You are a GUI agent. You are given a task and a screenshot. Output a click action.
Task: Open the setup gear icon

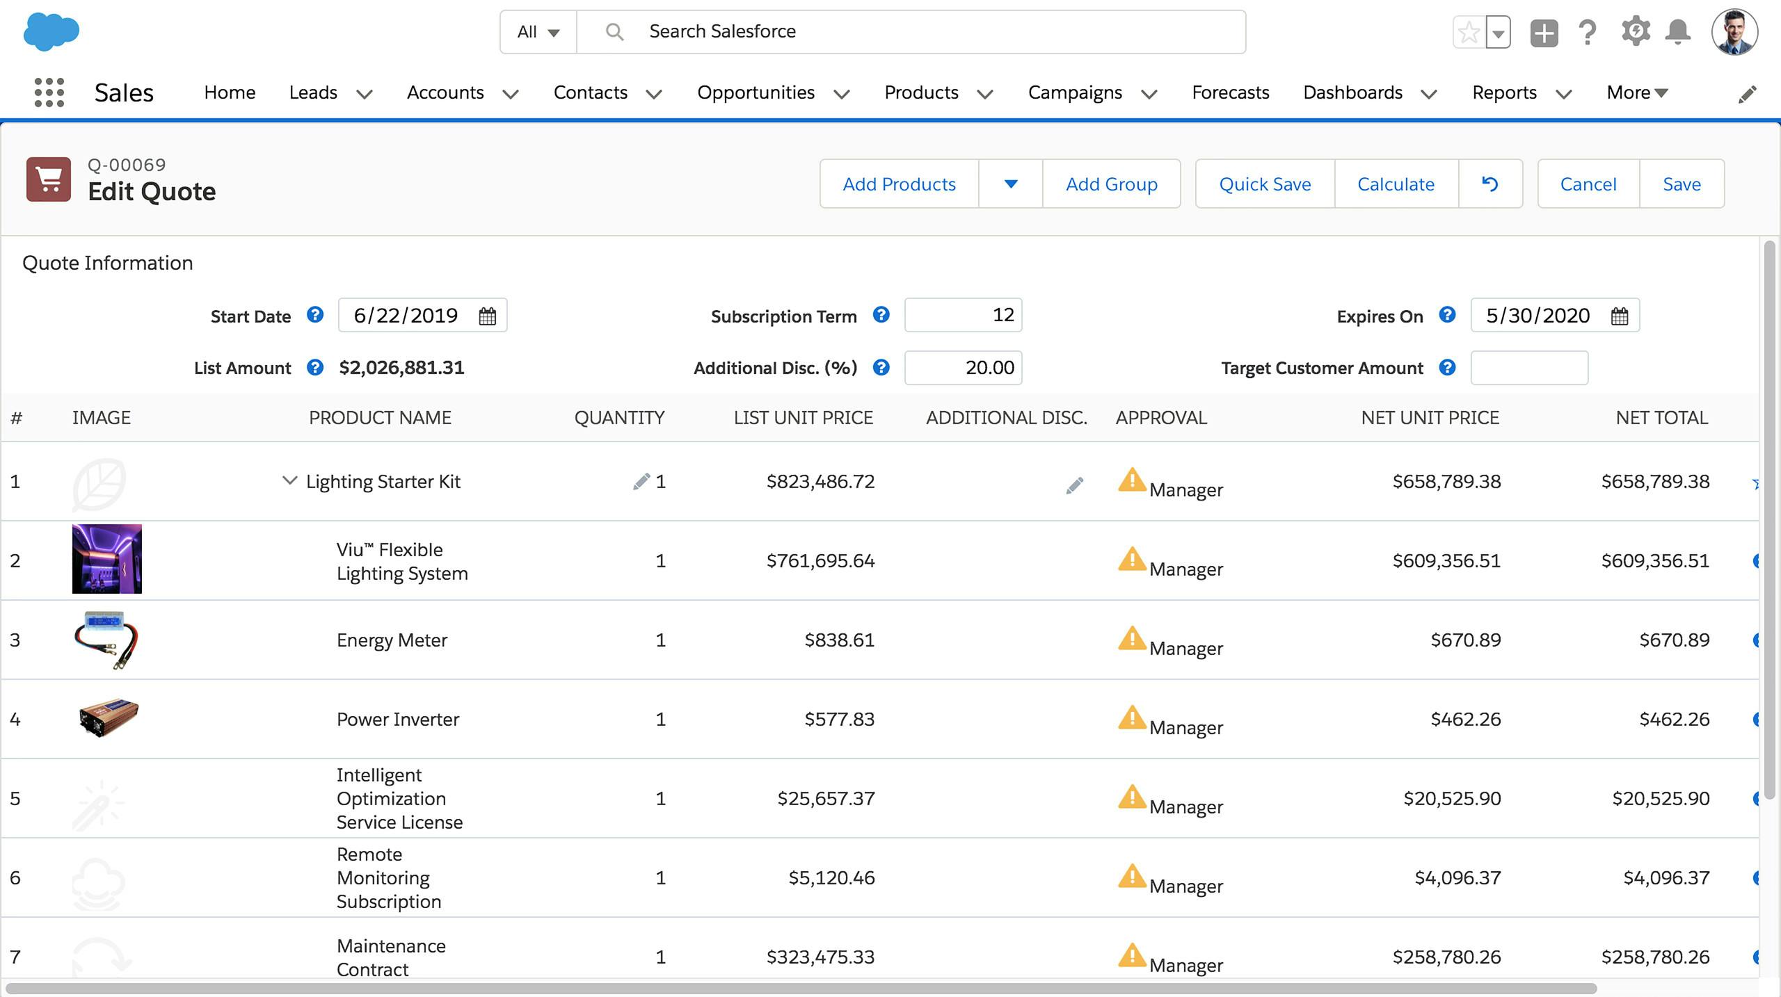pyautogui.click(x=1636, y=31)
